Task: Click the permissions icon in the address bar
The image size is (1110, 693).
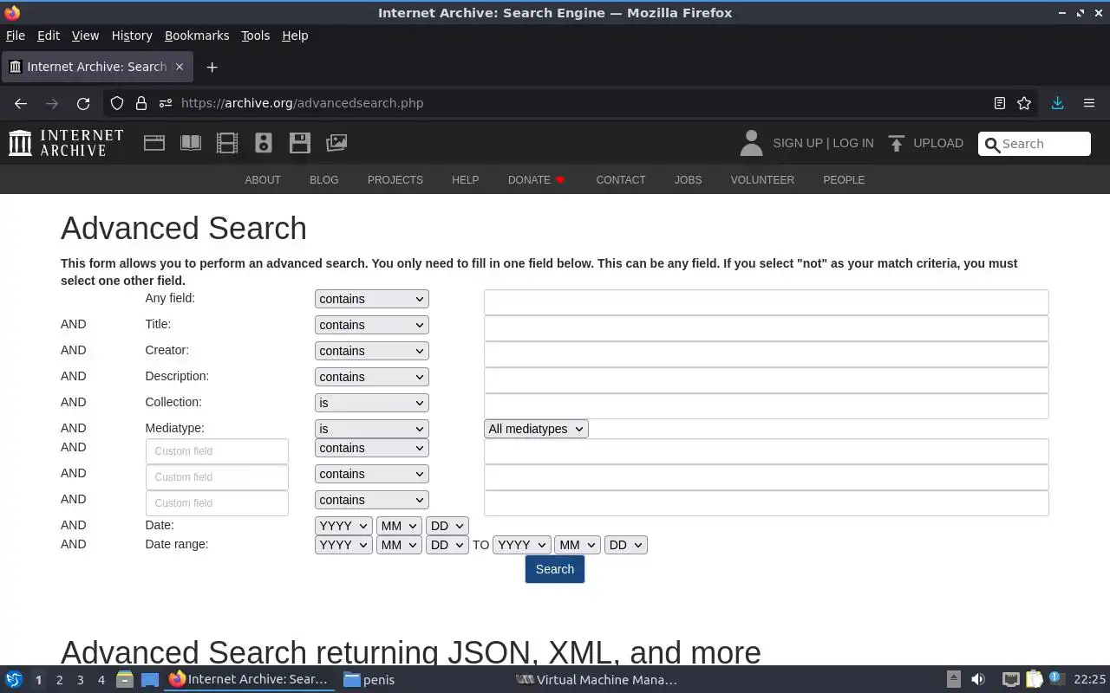Action: (x=166, y=103)
